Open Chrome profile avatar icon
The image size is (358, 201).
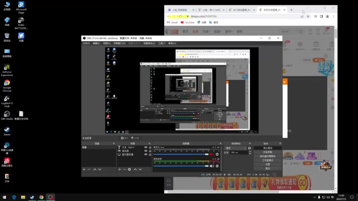328,17
